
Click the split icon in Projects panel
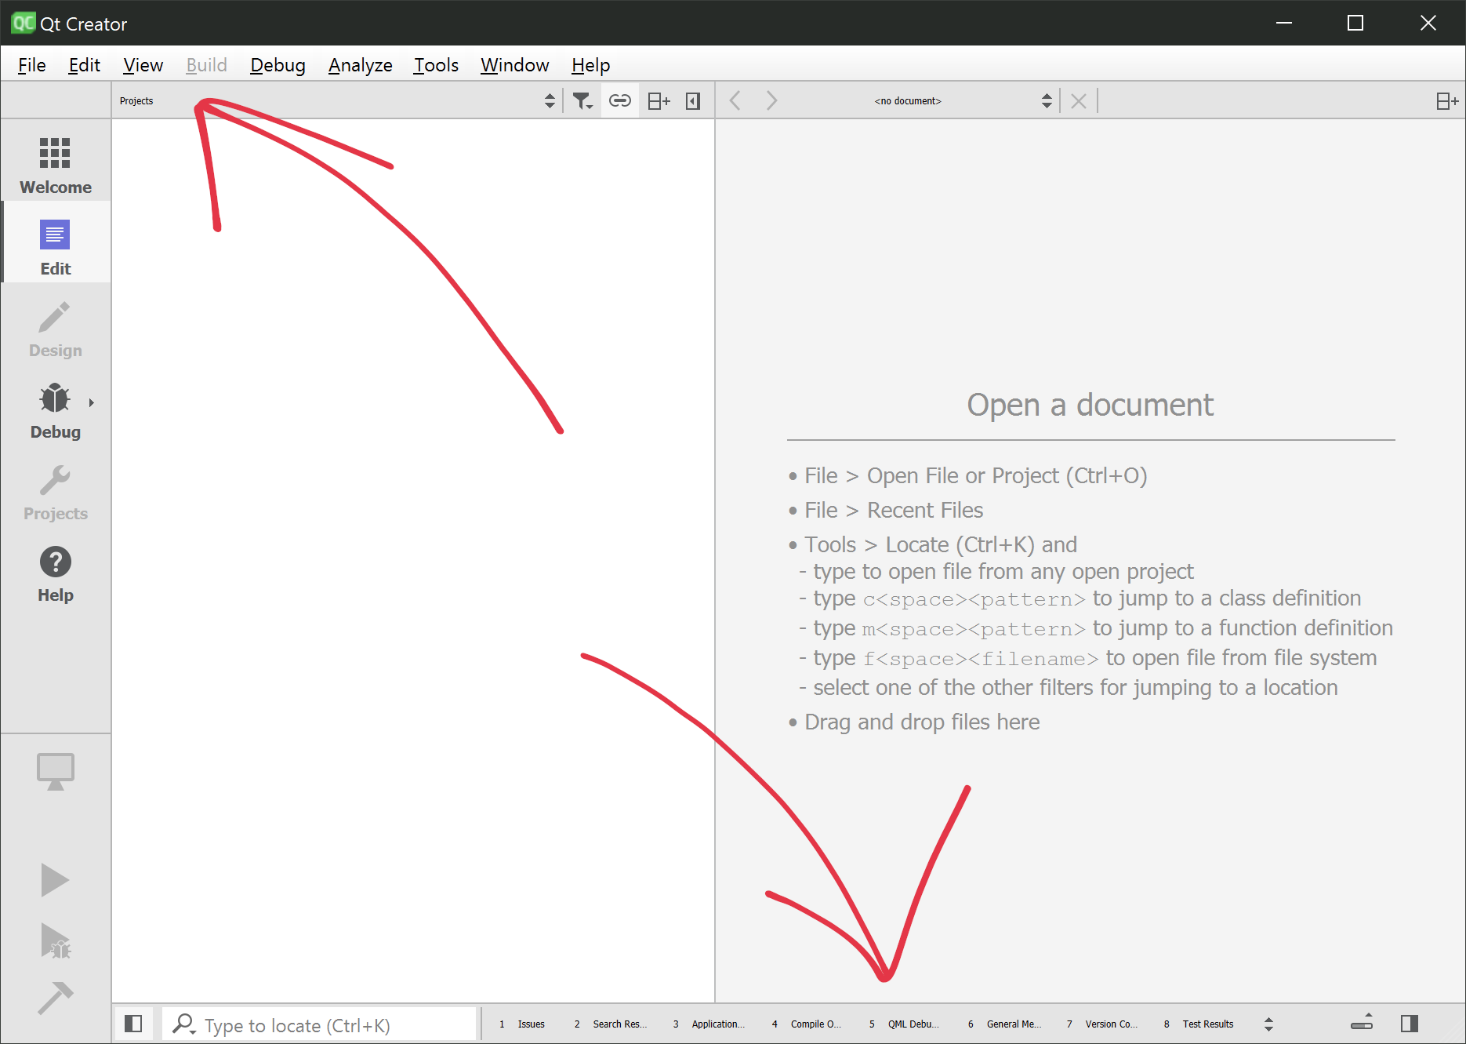[659, 101]
